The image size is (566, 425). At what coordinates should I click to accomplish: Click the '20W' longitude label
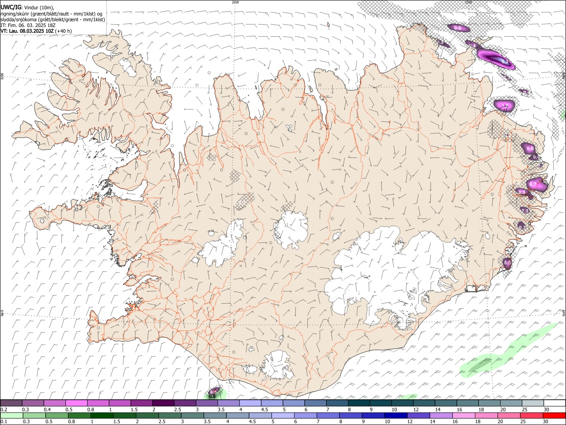[235, 2]
